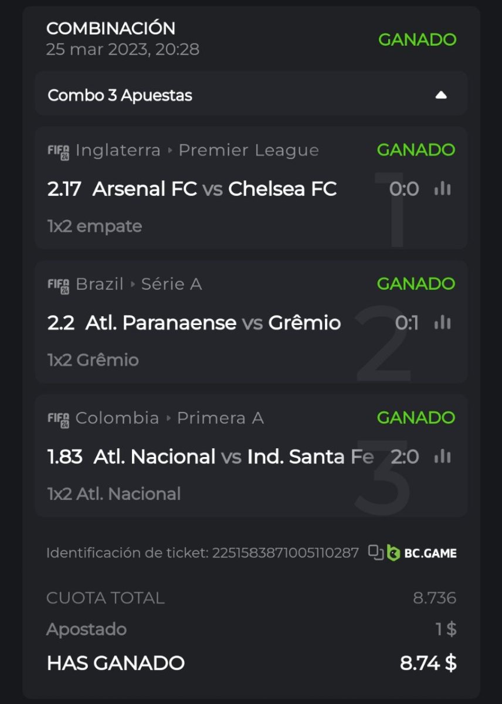The width and height of the screenshot is (502, 704).
Task: Open the Premier League link
Action: point(249,150)
